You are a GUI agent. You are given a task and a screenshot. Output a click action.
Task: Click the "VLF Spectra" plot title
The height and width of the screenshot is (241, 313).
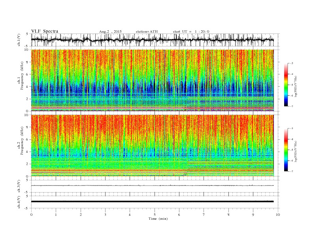pyautogui.click(x=45, y=31)
